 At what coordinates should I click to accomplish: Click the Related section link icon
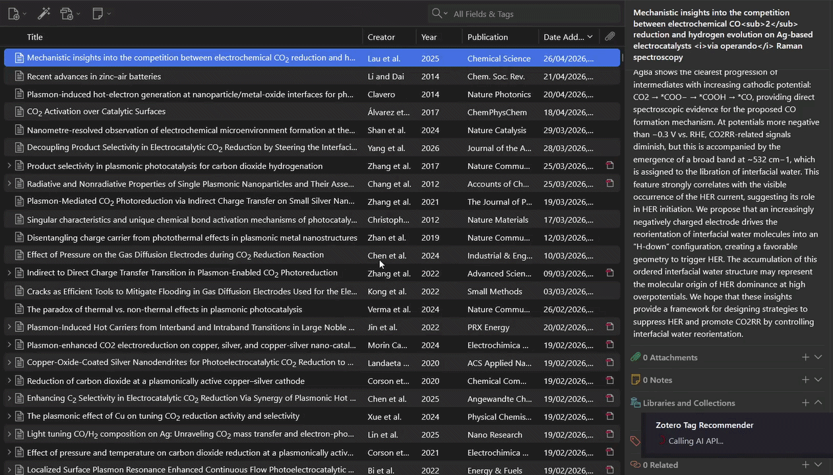(636, 464)
